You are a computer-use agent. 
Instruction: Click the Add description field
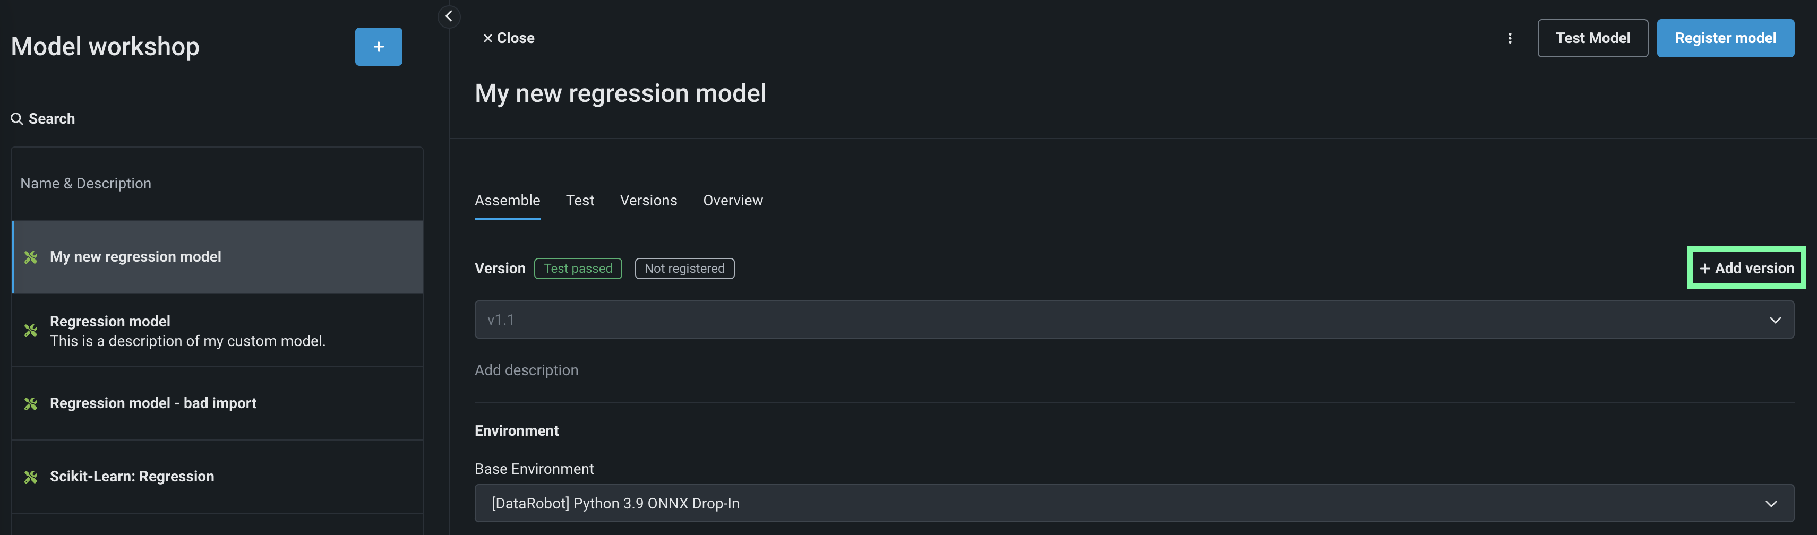(526, 370)
